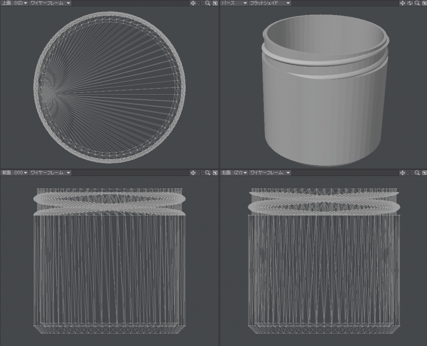This screenshot has height=346, width=427.
Task: Open the 背面 (XY) view type dropdown
Action: [15, 173]
